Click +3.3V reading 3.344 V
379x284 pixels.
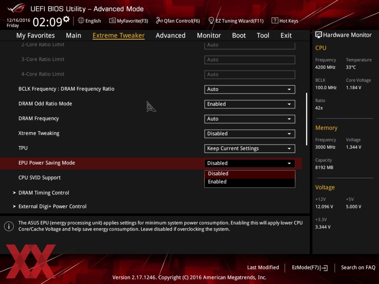(x=323, y=227)
